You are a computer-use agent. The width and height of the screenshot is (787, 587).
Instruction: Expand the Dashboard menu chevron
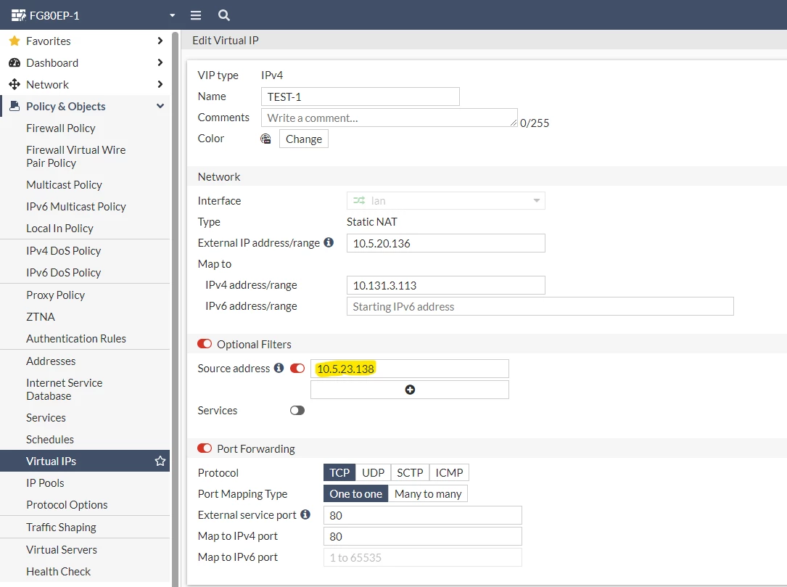pos(160,62)
